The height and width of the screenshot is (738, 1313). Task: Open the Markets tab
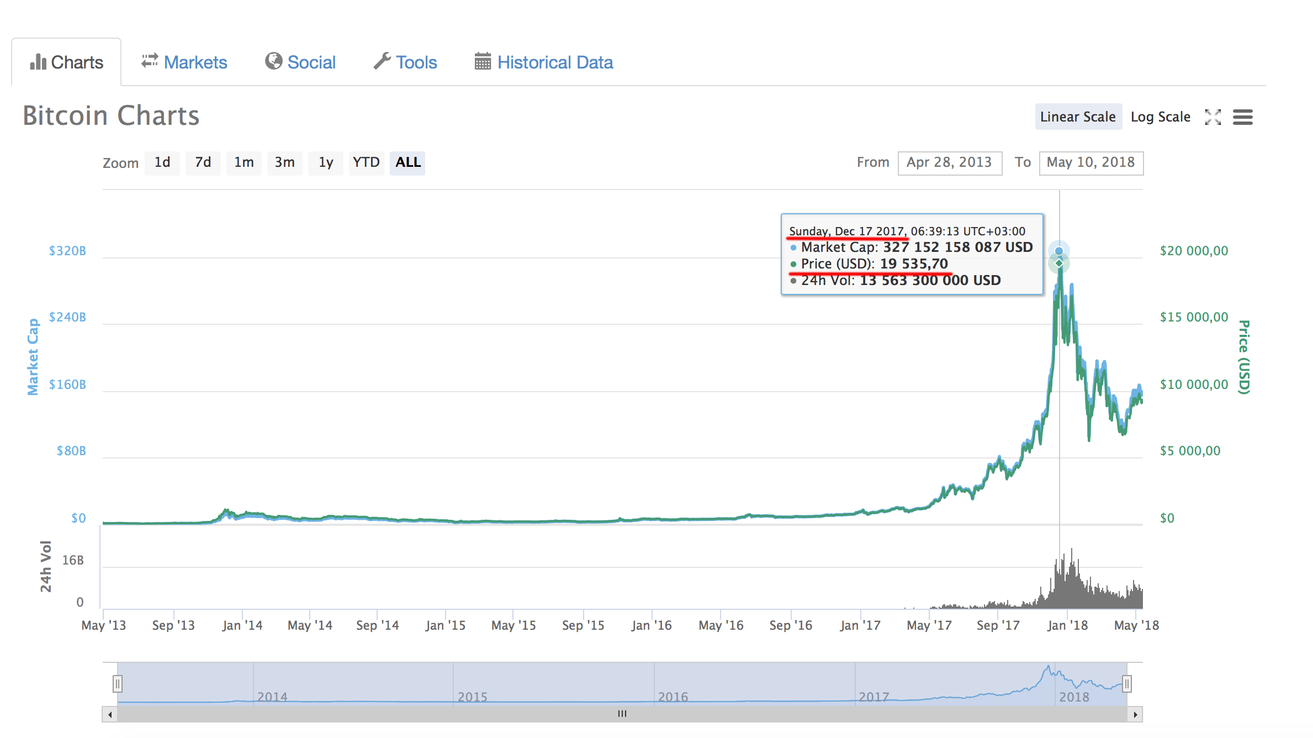(x=184, y=62)
